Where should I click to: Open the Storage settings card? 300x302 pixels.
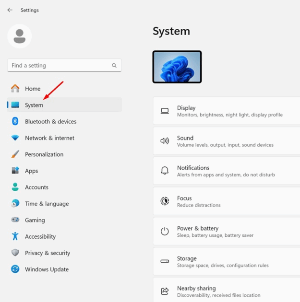(x=227, y=261)
